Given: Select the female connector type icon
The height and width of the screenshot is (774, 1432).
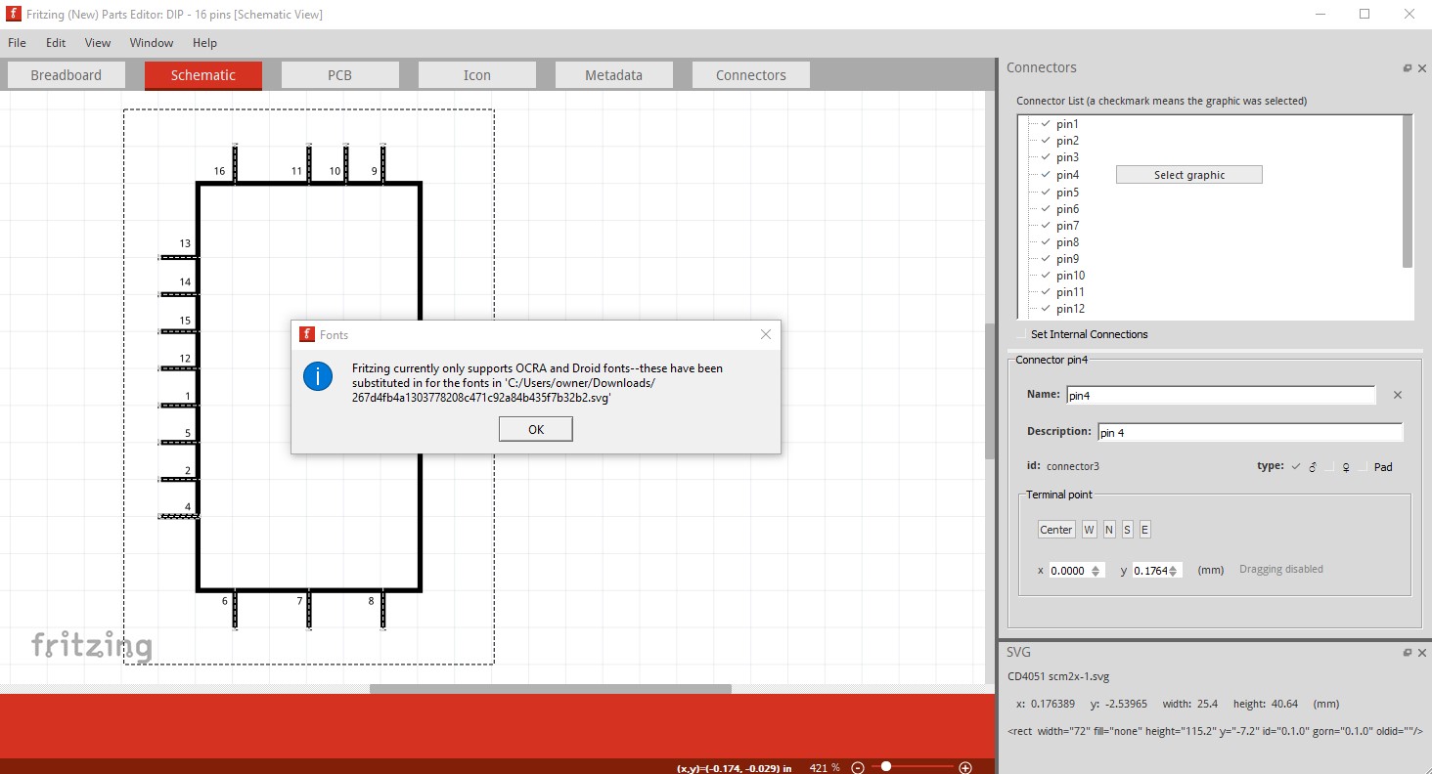Looking at the screenshot, I should point(1346,468).
